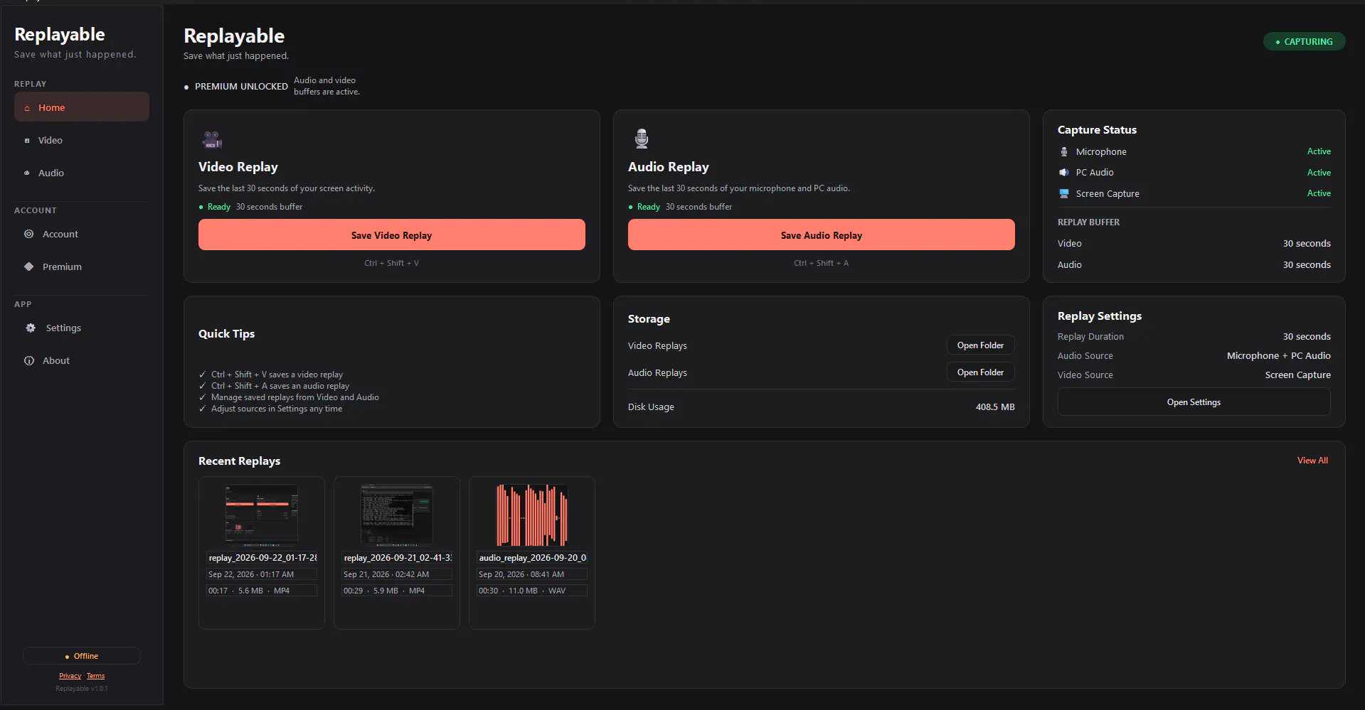Click the About label in sidebar
This screenshot has width=1365, height=710.
(56, 360)
